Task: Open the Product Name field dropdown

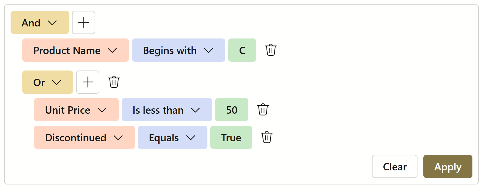Action: click(x=76, y=50)
